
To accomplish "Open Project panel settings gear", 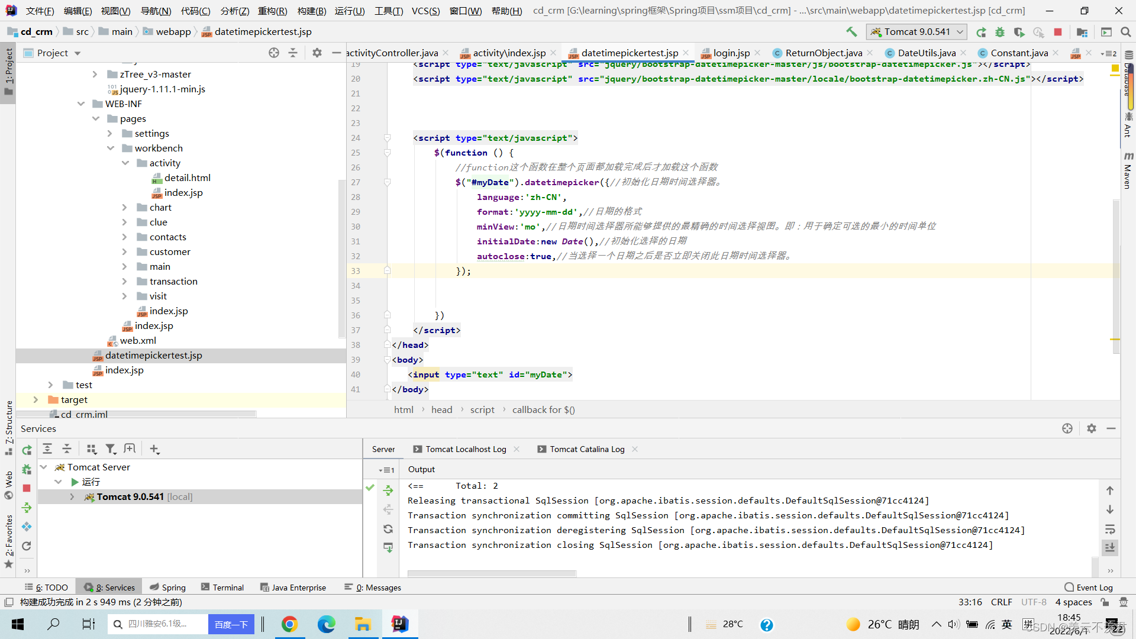I will click(317, 53).
